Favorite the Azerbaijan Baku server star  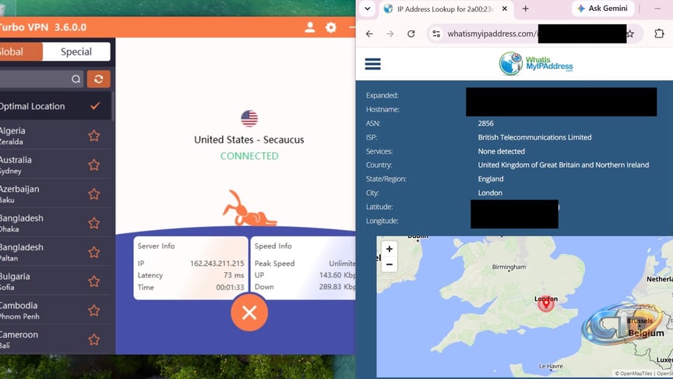click(x=94, y=194)
